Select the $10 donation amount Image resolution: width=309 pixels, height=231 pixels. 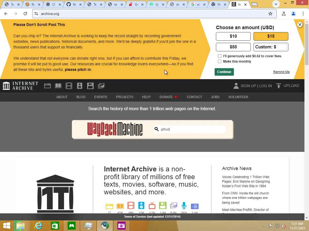(233, 36)
